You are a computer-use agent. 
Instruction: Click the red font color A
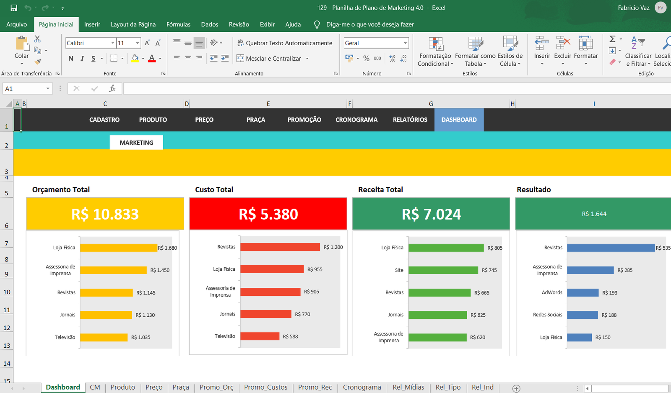152,59
